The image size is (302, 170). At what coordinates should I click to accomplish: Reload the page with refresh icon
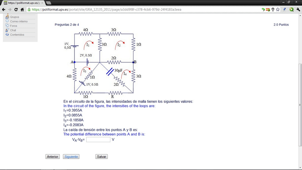click(16, 10)
